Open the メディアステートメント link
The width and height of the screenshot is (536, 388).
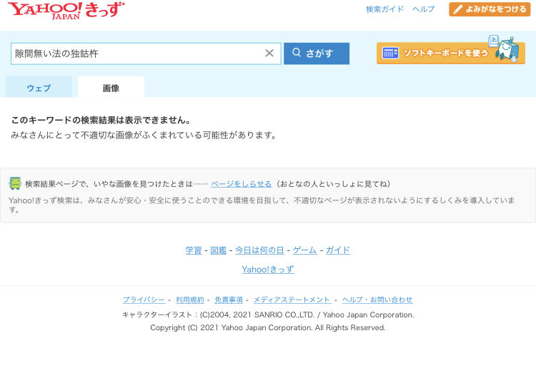click(292, 300)
